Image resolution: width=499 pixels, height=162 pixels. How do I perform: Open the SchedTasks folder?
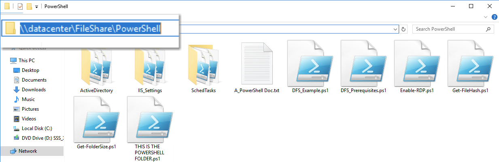tap(204, 66)
